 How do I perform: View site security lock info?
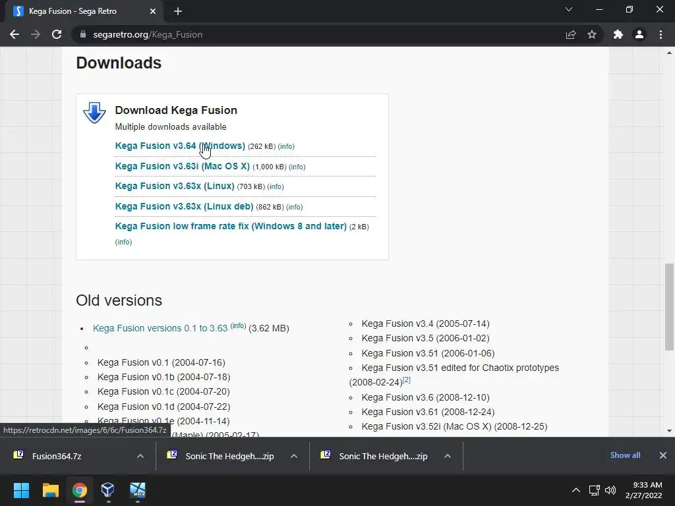(x=83, y=34)
